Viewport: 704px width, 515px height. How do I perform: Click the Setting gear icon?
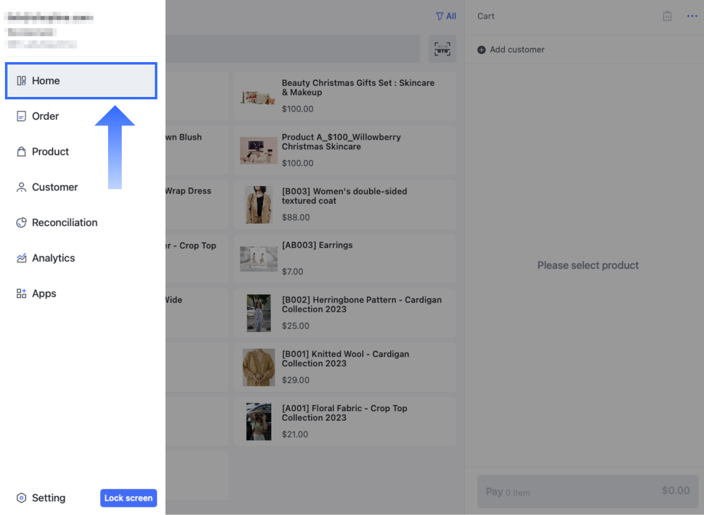coord(21,498)
